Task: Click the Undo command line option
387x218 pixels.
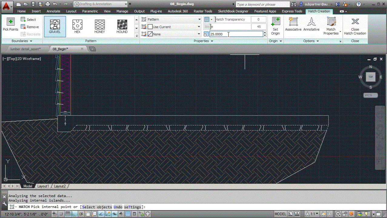Action: (118, 207)
